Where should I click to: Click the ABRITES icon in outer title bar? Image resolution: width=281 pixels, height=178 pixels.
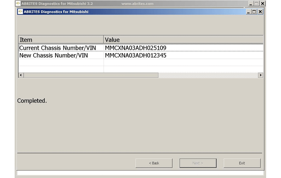coord(18,4)
